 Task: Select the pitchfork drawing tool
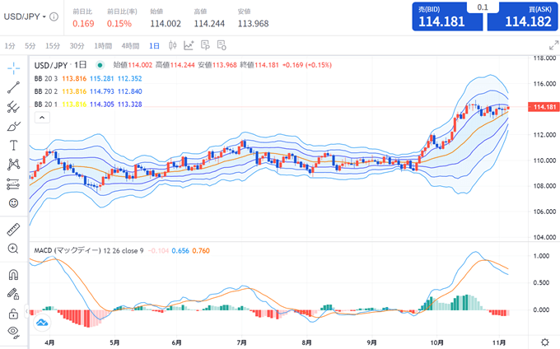tap(13, 107)
